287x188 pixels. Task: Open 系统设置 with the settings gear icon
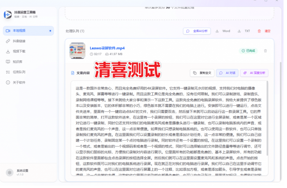10,172
